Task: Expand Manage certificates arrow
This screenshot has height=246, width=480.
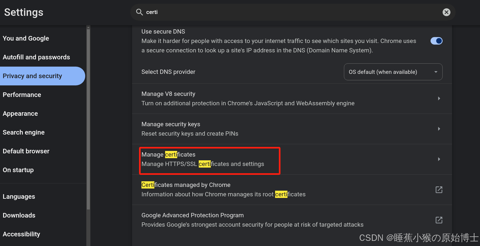Action: point(439,159)
